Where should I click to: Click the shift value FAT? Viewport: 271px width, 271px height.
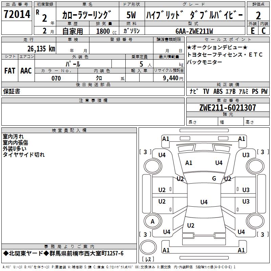tap(10, 71)
